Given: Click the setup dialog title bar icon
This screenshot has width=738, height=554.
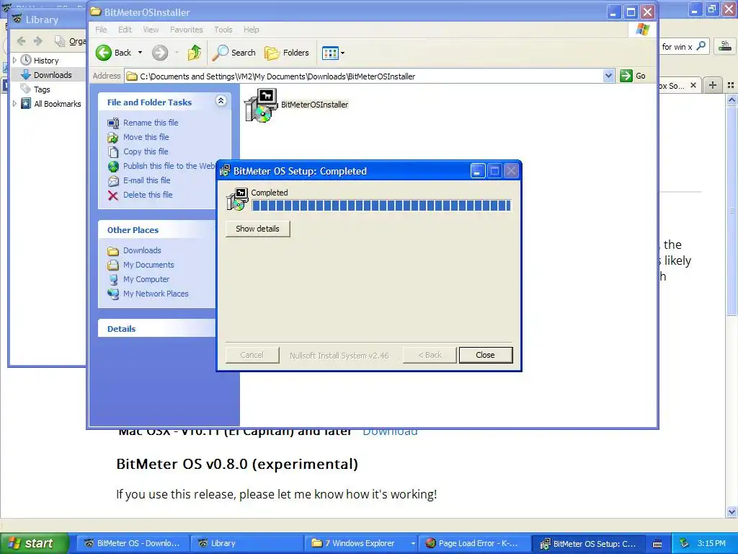Looking at the screenshot, I should (226, 171).
